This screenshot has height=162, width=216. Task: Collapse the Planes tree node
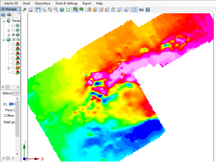(4, 21)
